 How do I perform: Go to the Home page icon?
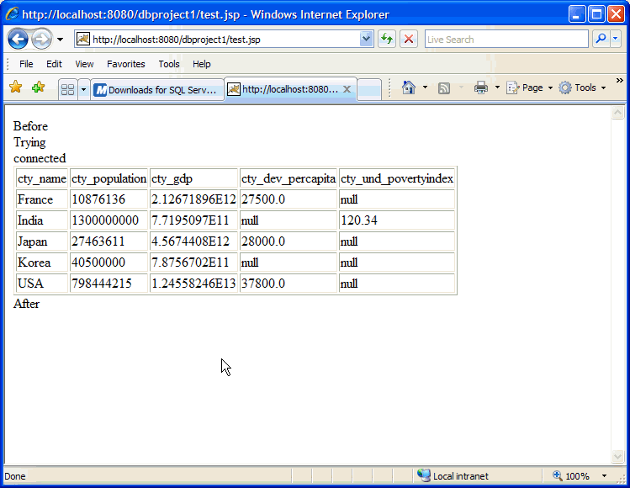point(409,88)
